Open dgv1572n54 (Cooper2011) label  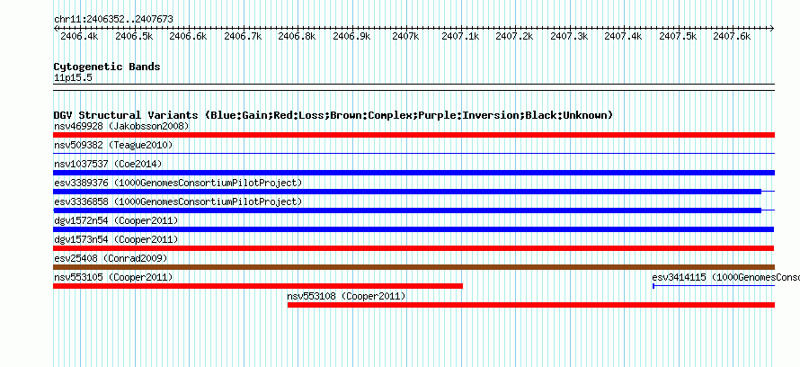(x=115, y=220)
